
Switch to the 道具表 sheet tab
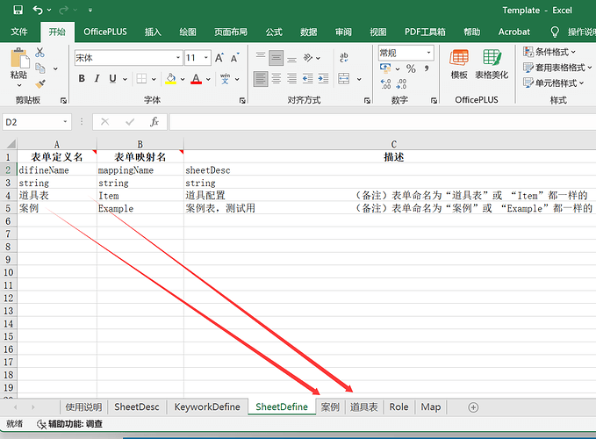(x=363, y=407)
